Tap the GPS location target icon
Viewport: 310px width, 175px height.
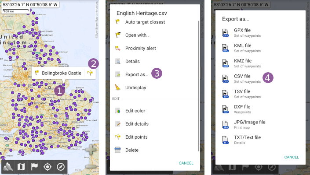tap(47, 167)
